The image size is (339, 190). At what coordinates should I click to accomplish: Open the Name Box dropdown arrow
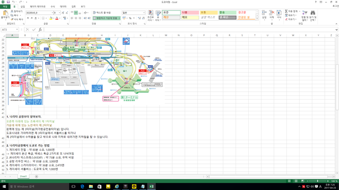17,30
